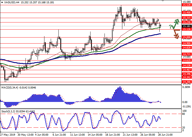
Task: Select the 14.266 bottom price label
Action: (x=187, y=81)
